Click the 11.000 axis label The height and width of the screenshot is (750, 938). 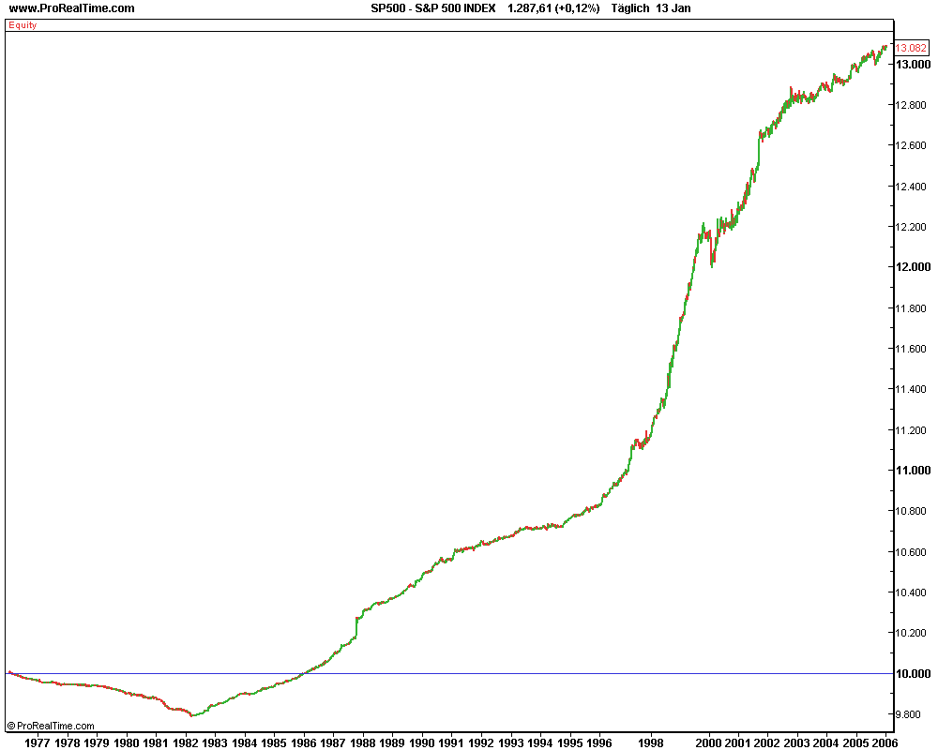pos(913,471)
